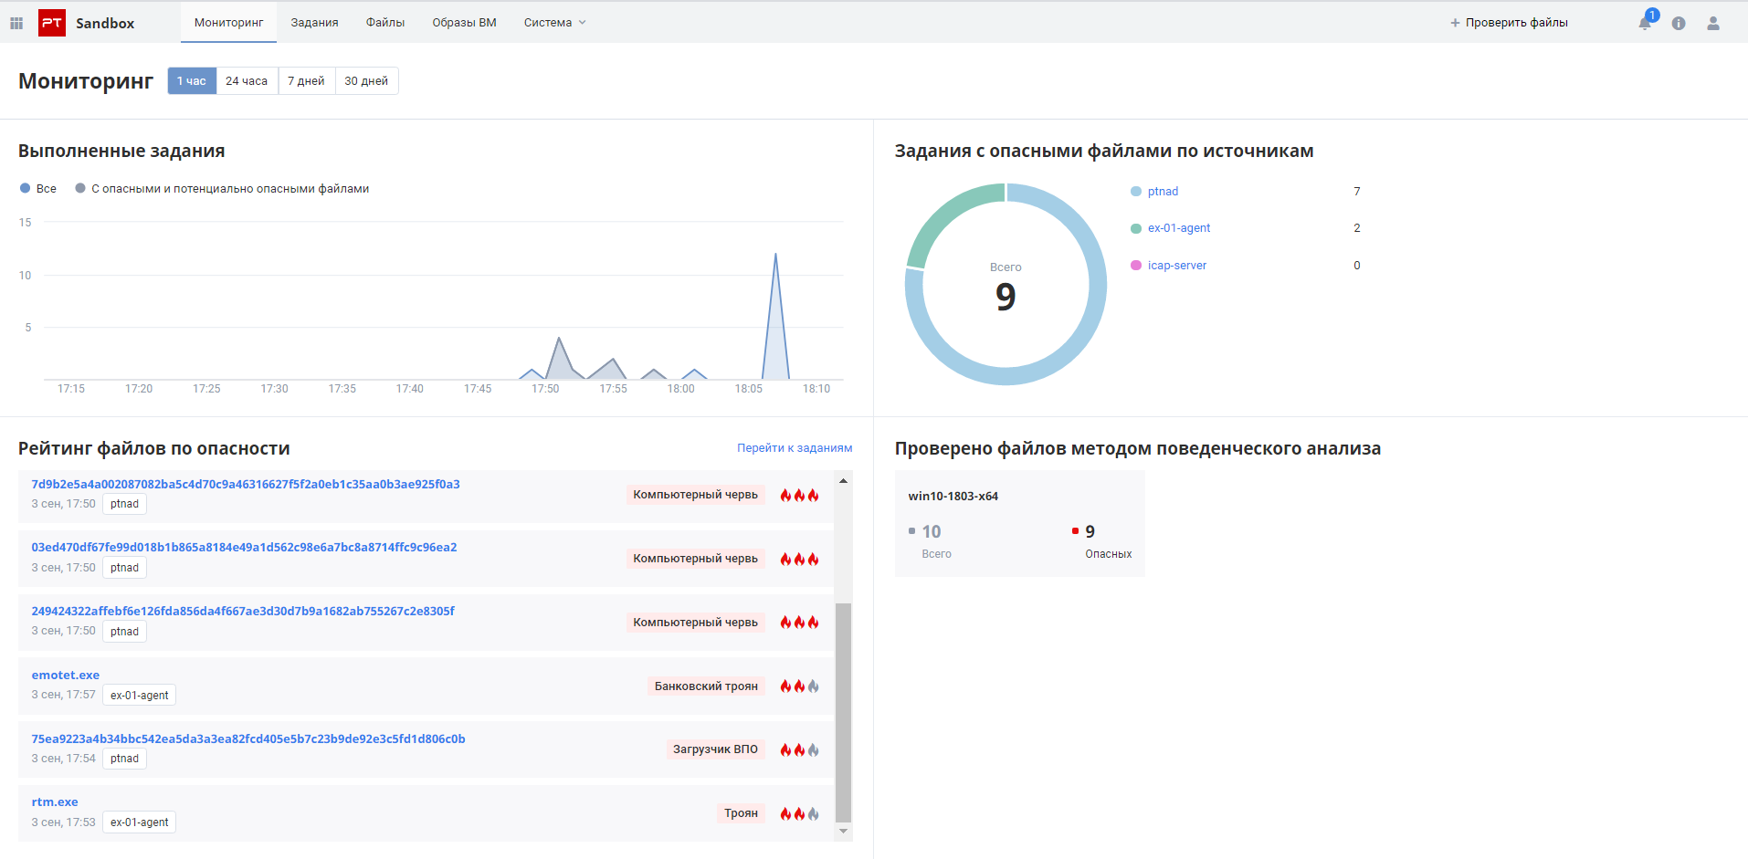This screenshot has height=859, width=1748.
Task: Expand the Система dropdown menu
Action: 554,23
